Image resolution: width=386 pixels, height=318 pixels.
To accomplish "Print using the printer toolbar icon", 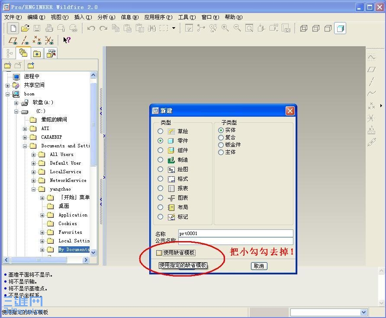I will point(49,28).
